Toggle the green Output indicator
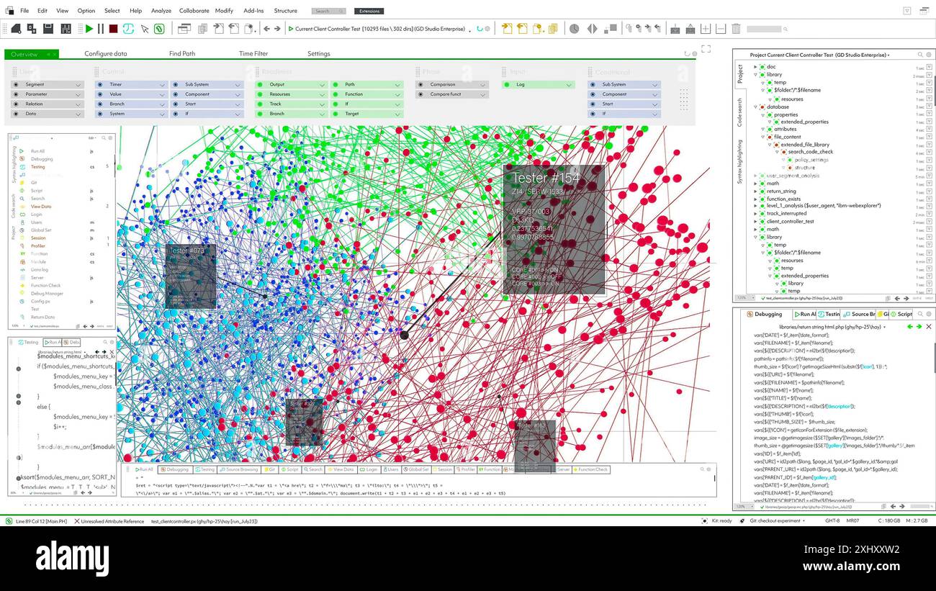Screen dimensions: 936x591 click(x=260, y=84)
